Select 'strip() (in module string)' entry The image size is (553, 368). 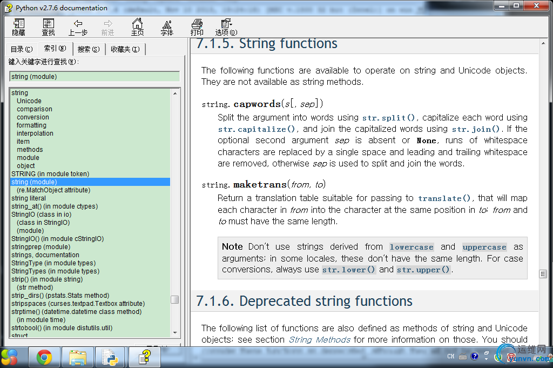coord(47,279)
